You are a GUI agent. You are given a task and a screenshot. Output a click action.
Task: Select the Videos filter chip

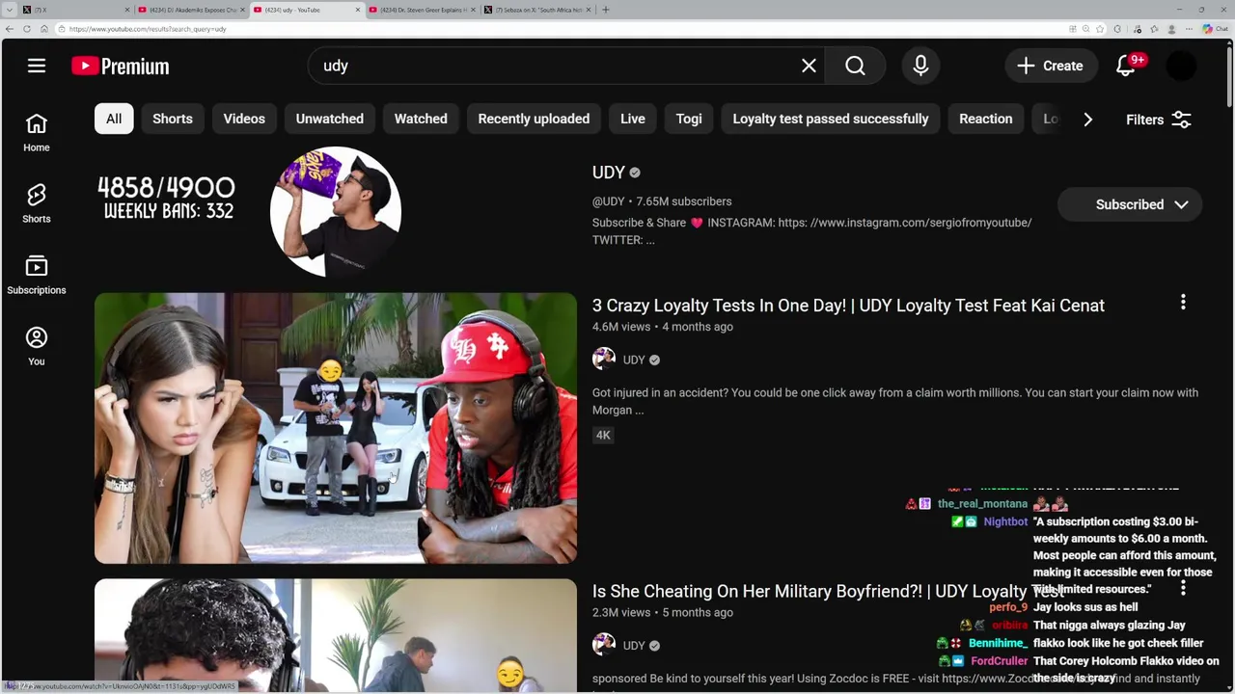pyautogui.click(x=244, y=119)
